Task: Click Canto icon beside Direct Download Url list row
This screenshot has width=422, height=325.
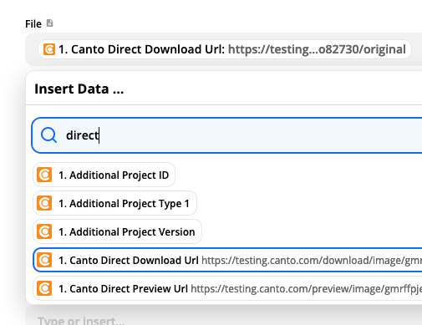Action: click(x=44, y=260)
